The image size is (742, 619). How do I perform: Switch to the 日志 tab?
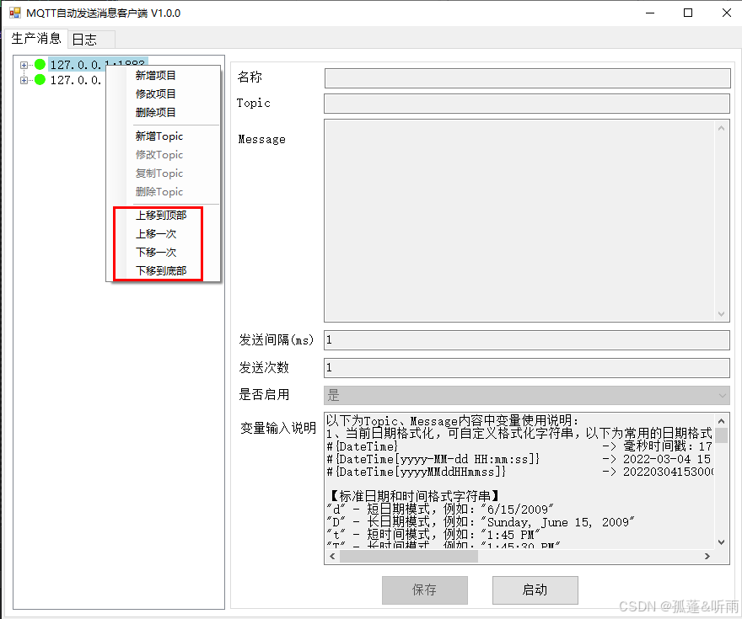[x=91, y=40]
